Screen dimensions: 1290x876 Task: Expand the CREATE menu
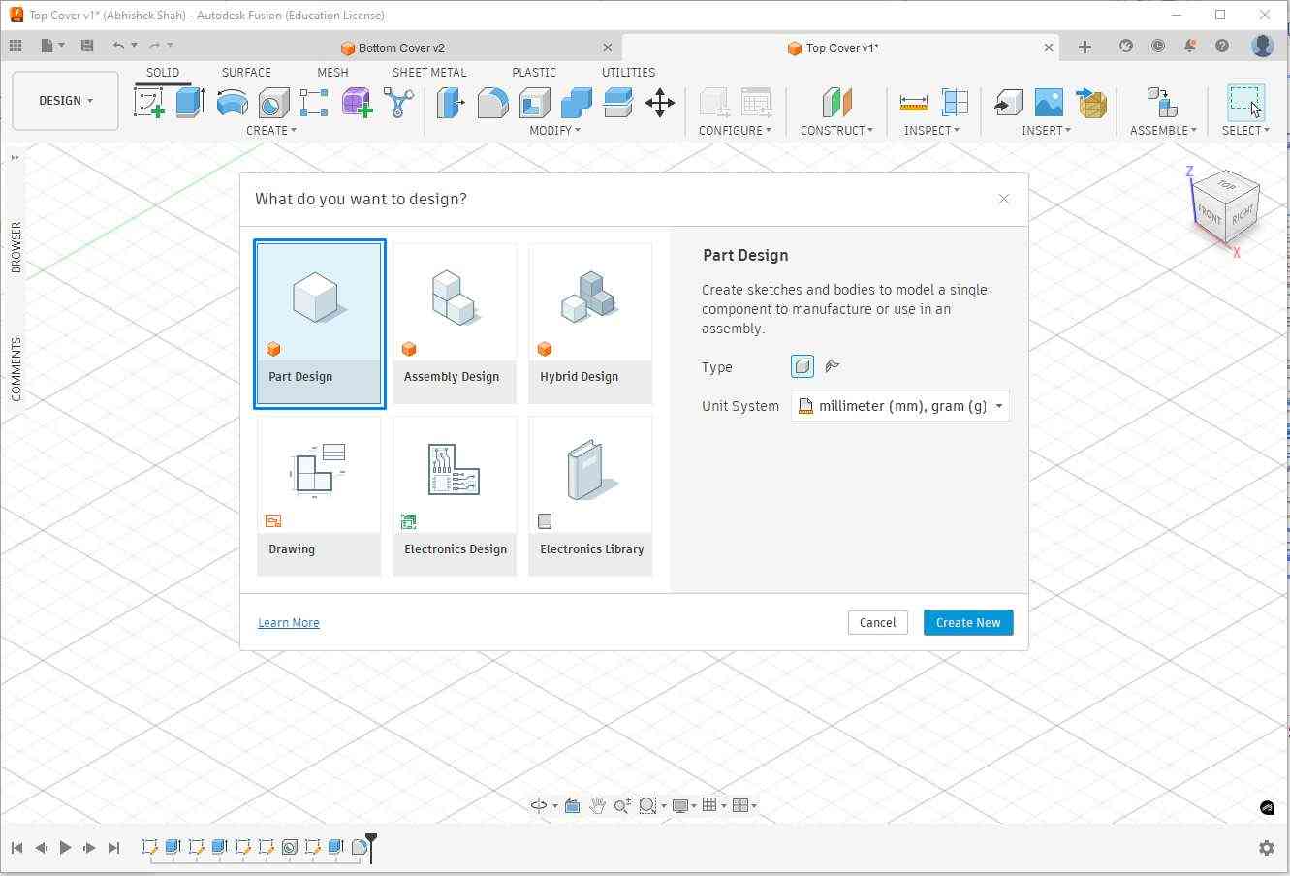271,130
